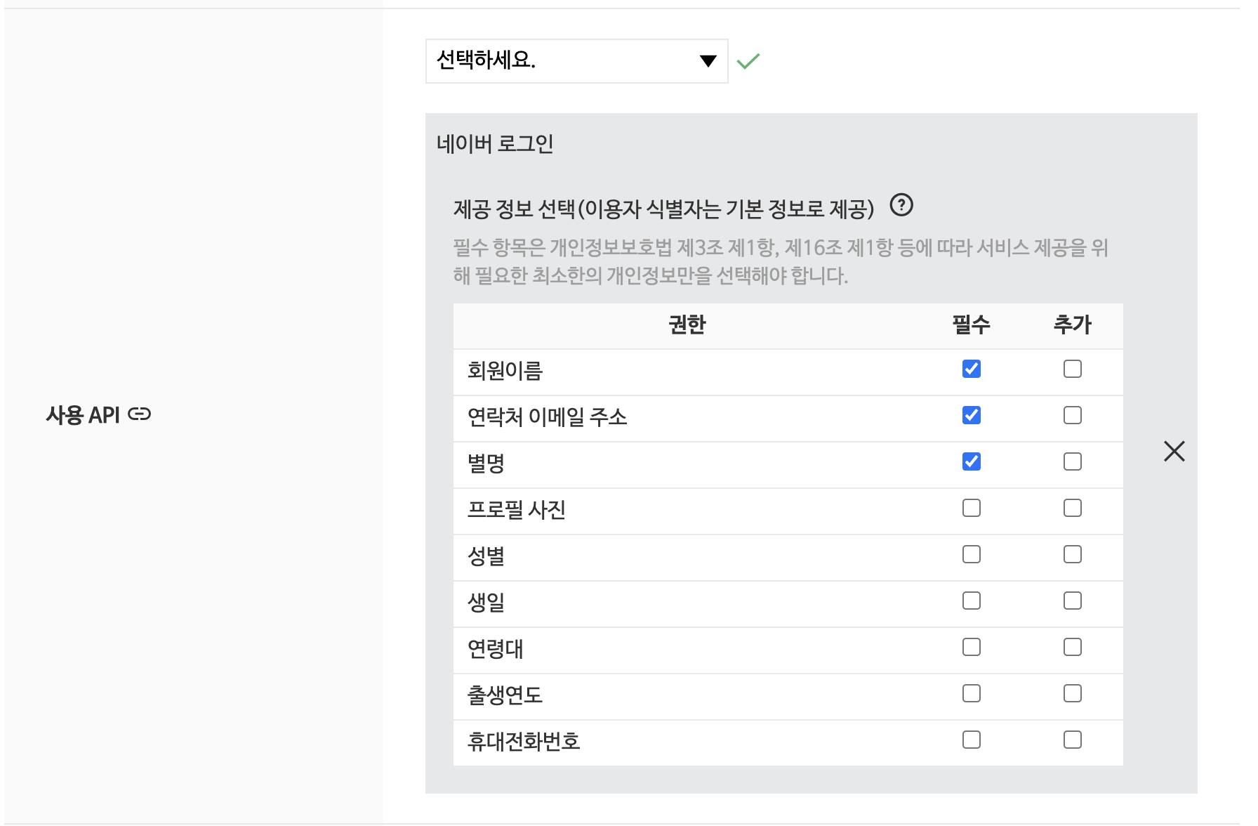Click the 필수 column header
Screen dimensions: 1258x826
click(972, 324)
